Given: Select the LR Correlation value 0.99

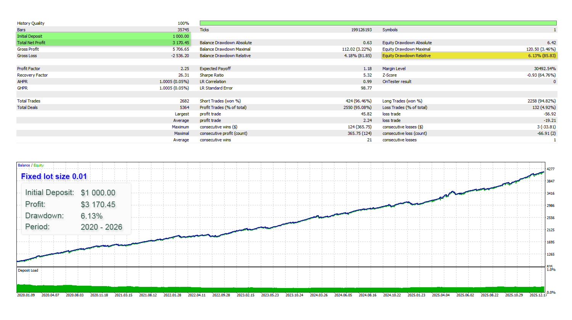Looking at the screenshot, I should pos(367,82).
